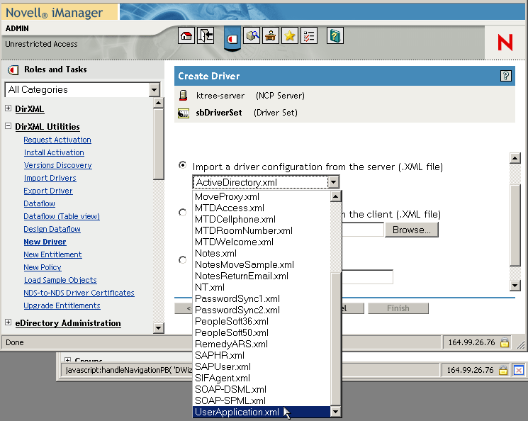Image resolution: width=528 pixels, height=421 pixels.
Task: Open the Preferences checklist icon
Action: pyautogui.click(x=309, y=35)
